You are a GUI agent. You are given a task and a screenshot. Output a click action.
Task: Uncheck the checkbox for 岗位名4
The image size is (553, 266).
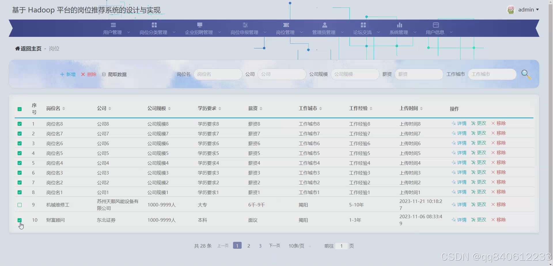tap(20, 163)
